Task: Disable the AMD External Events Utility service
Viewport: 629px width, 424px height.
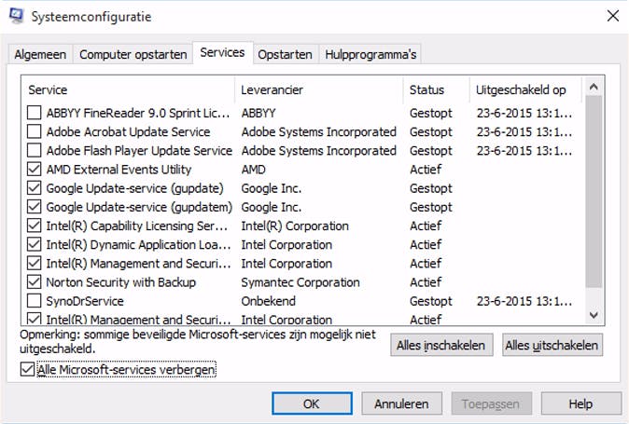Action: click(x=35, y=170)
